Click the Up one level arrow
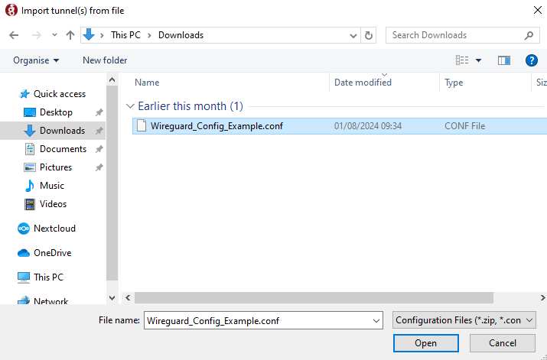 click(x=70, y=35)
